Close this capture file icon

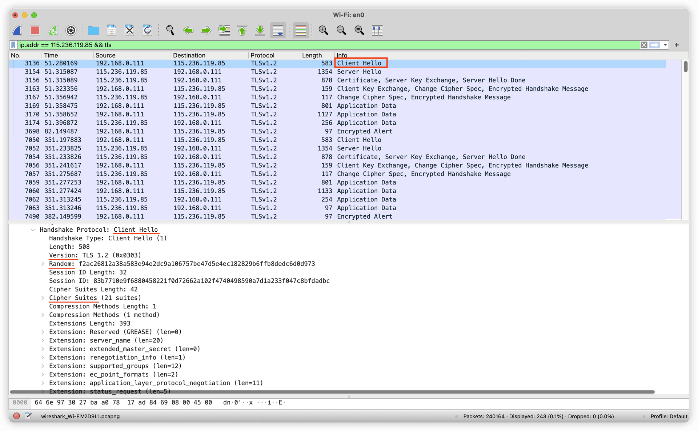tap(129, 30)
